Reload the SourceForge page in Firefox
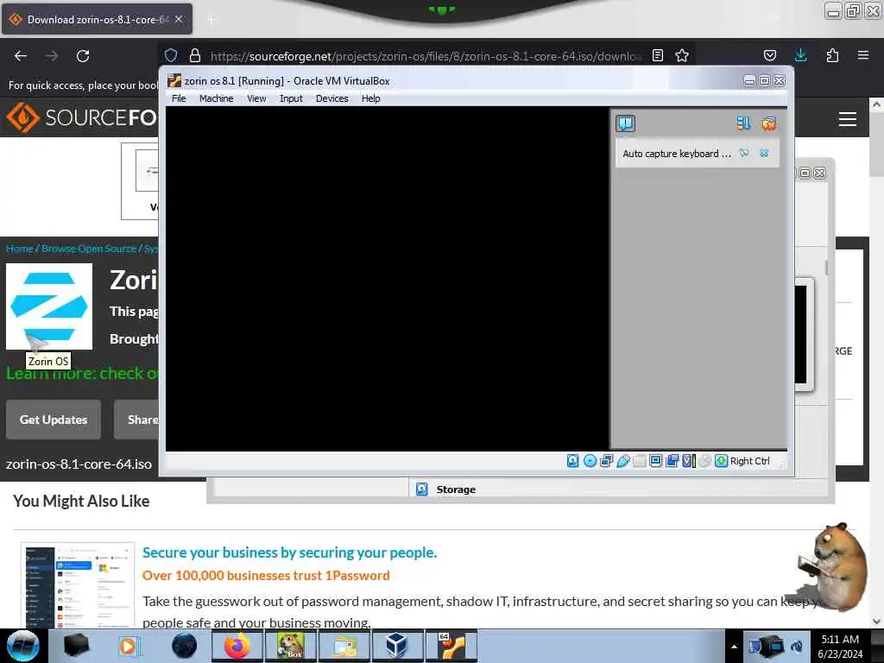Image resolution: width=884 pixels, height=663 pixels. tap(83, 56)
